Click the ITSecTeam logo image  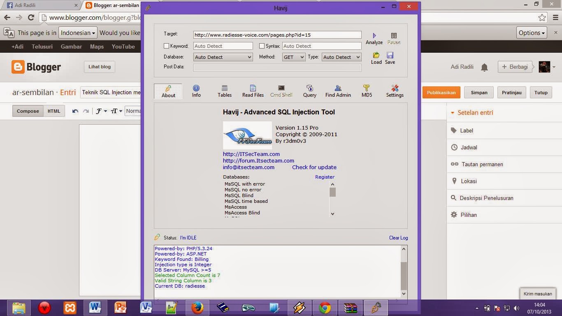pos(247,135)
